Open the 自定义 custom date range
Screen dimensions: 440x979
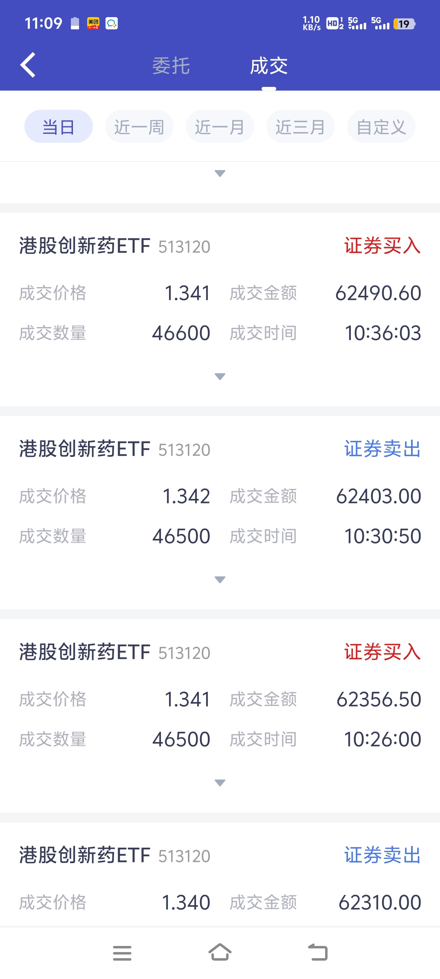(381, 126)
